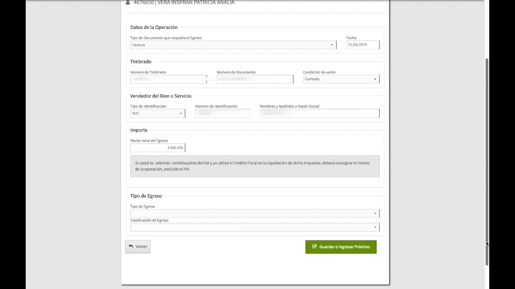Click the page vertical scrollbar thumb
The image size is (515, 289).
tap(487, 161)
